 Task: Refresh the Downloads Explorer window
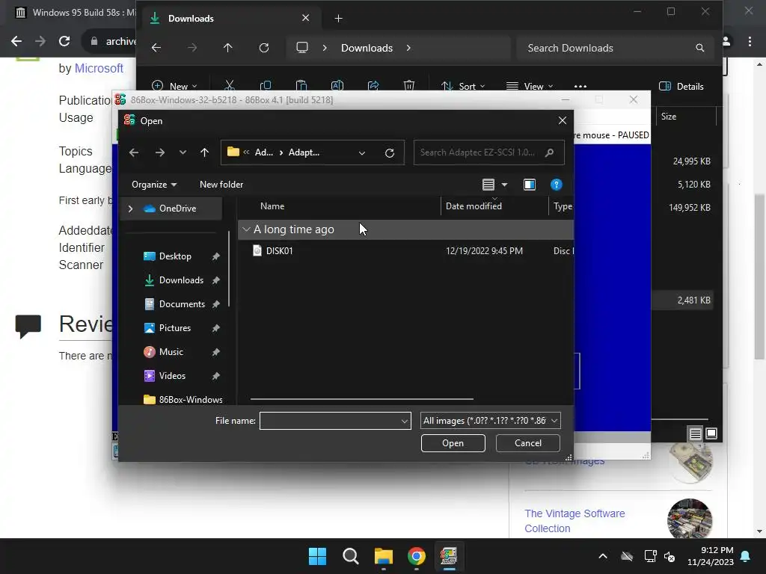point(264,48)
